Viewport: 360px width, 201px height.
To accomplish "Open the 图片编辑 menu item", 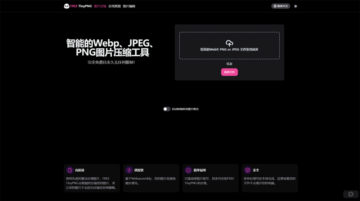I will (129, 6).
